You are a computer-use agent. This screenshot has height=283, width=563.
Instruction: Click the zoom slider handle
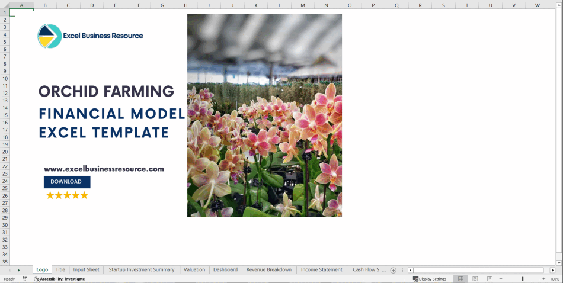522,279
